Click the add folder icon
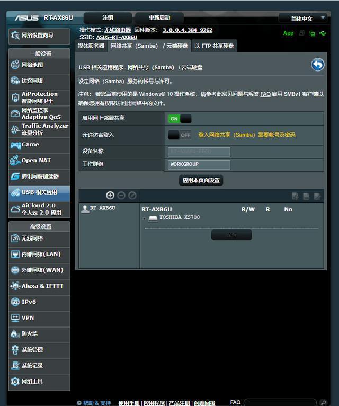The width and height of the screenshot is (339, 406). click(295, 196)
